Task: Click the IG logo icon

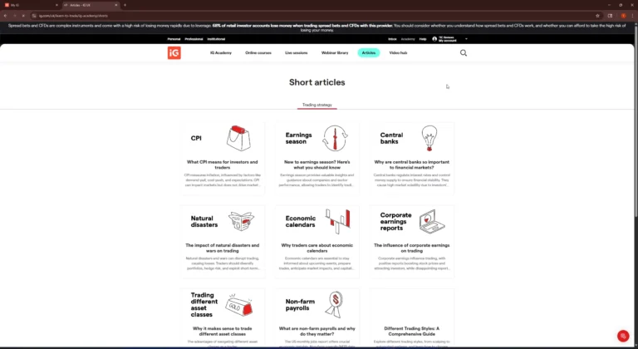Action: tap(174, 53)
